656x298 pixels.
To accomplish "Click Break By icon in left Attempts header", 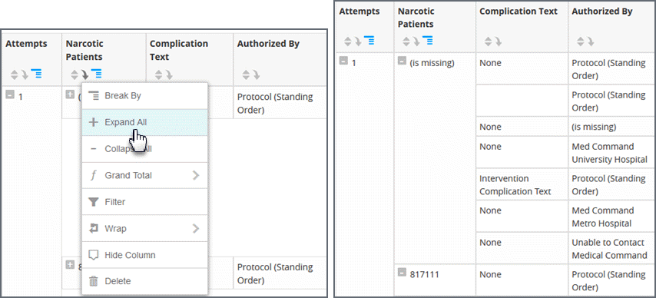I will (36, 75).
